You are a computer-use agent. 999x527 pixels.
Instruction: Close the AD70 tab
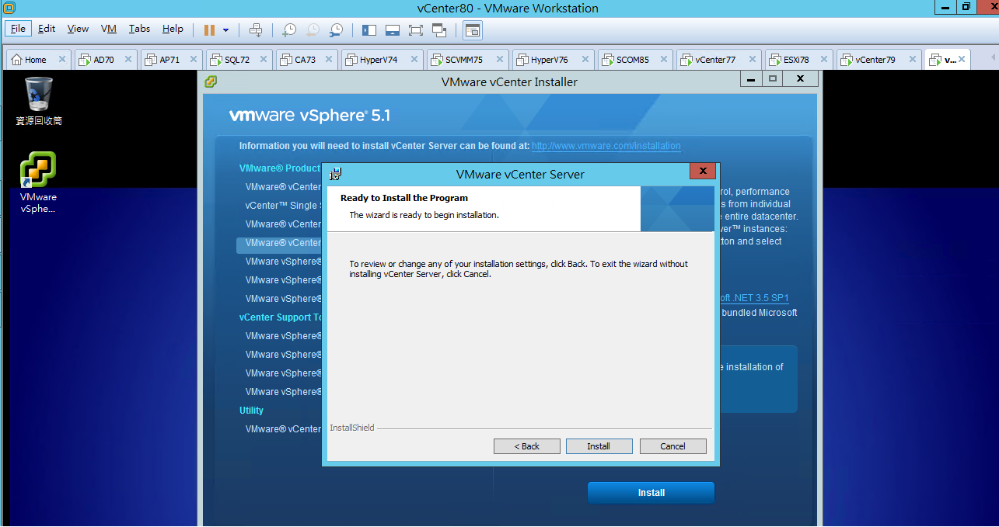(129, 60)
